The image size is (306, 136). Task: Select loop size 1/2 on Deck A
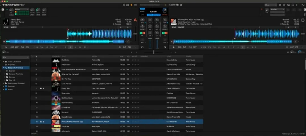[56, 47]
